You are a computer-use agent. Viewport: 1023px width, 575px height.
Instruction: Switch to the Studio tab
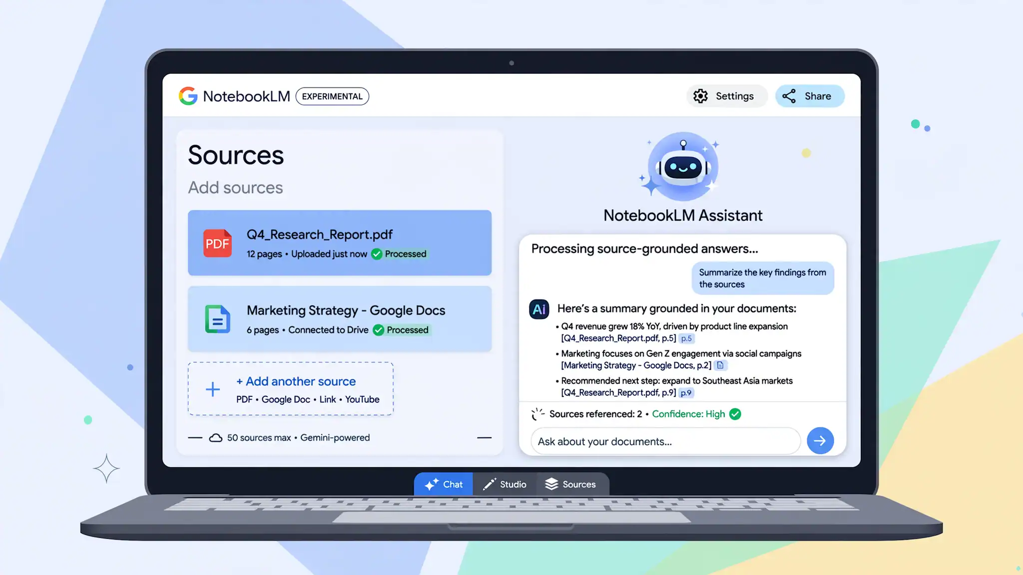tap(505, 484)
